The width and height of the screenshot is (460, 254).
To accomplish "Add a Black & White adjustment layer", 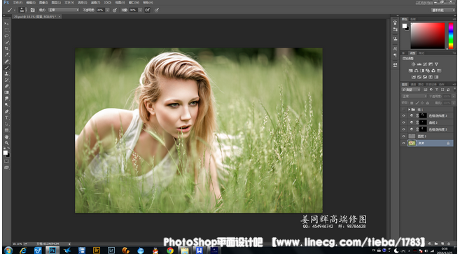I will click(x=422, y=71).
